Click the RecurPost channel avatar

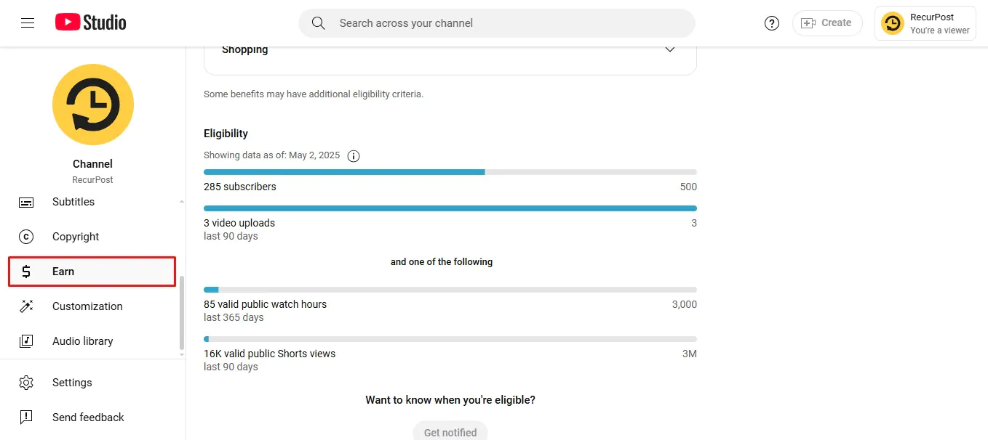pyautogui.click(x=93, y=105)
